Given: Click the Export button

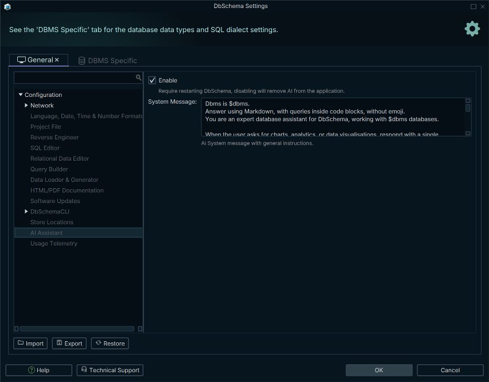Looking at the screenshot, I should coord(69,344).
